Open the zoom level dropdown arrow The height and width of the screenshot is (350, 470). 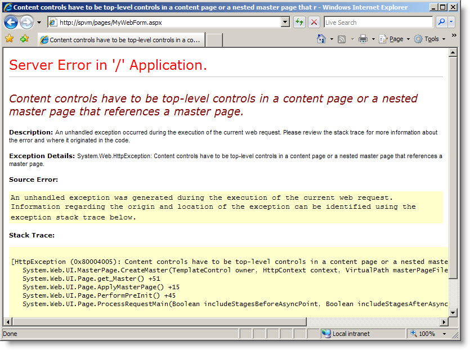(x=445, y=334)
